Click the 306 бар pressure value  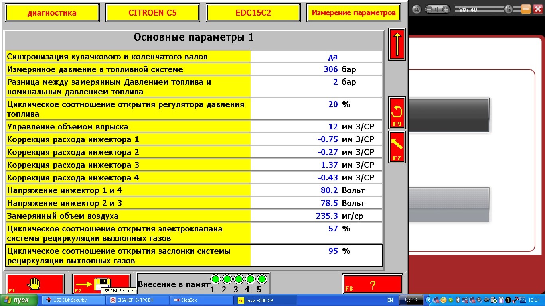click(340, 69)
